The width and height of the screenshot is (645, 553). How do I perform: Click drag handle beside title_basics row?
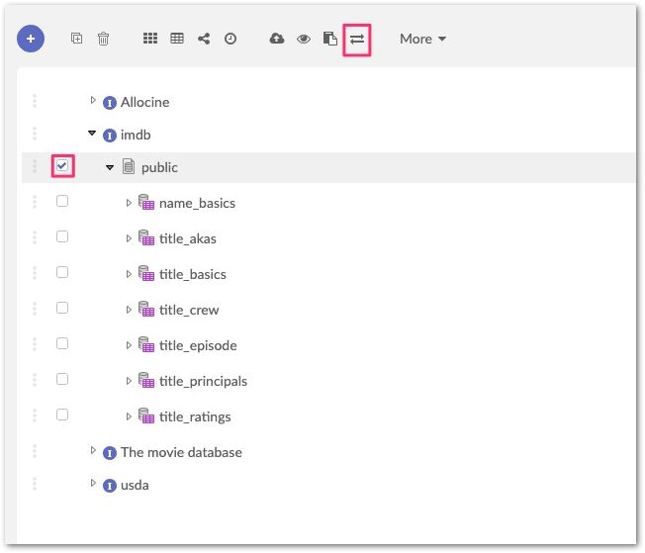[34, 274]
